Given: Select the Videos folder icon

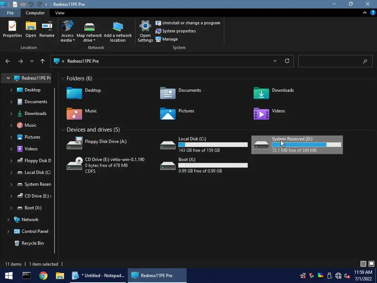Looking at the screenshot, I should point(261,113).
